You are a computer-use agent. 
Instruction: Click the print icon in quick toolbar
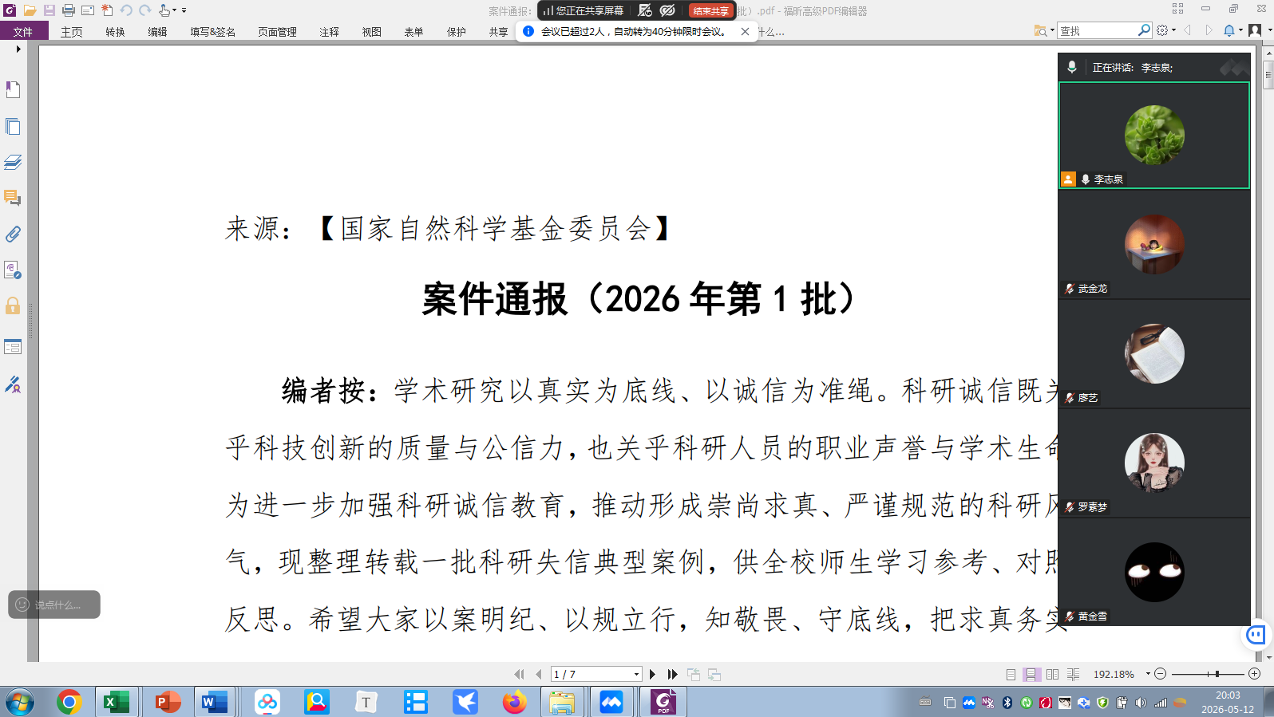pyautogui.click(x=69, y=10)
